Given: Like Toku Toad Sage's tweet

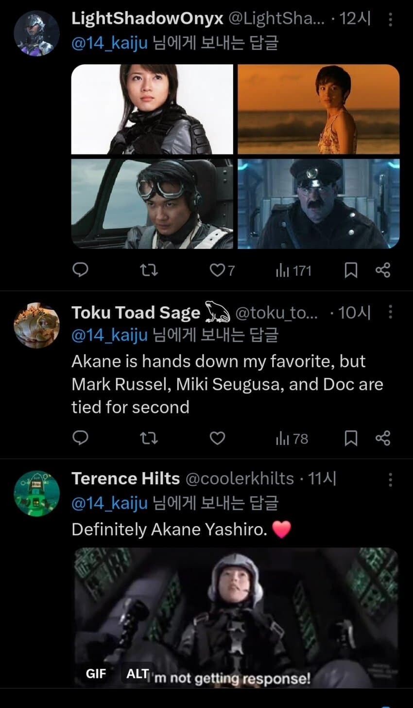Looking at the screenshot, I should [x=217, y=439].
